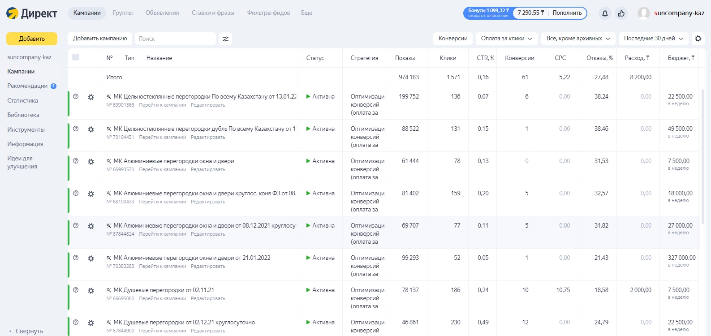
Task: Toggle the select-all campaigns checkbox
Action: (76, 57)
